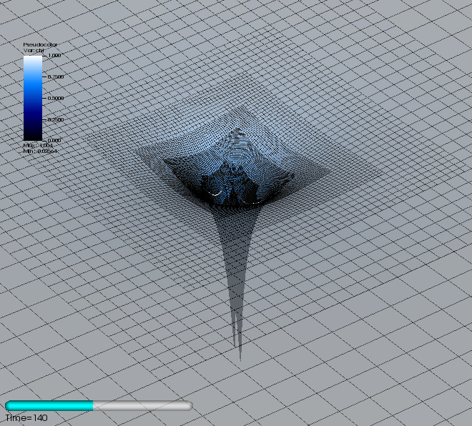This screenshot has height=426, width=472.
Task: Click the narrow funnel stem mid-way down
Action: pos(235,272)
